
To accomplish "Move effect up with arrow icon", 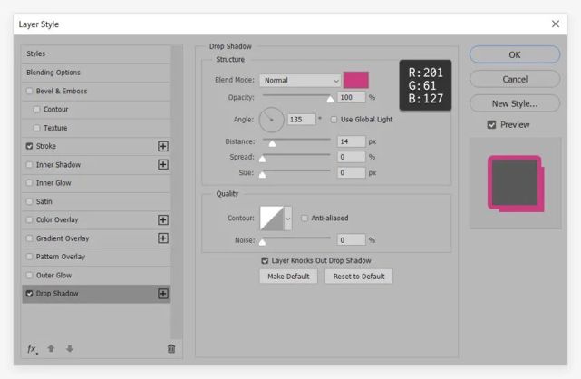I will tap(51, 348).
